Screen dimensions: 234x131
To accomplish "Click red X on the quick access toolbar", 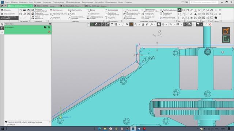I will point(210,24).
